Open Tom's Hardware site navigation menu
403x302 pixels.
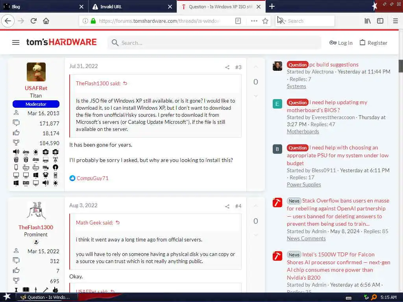[x=16, y=42]
